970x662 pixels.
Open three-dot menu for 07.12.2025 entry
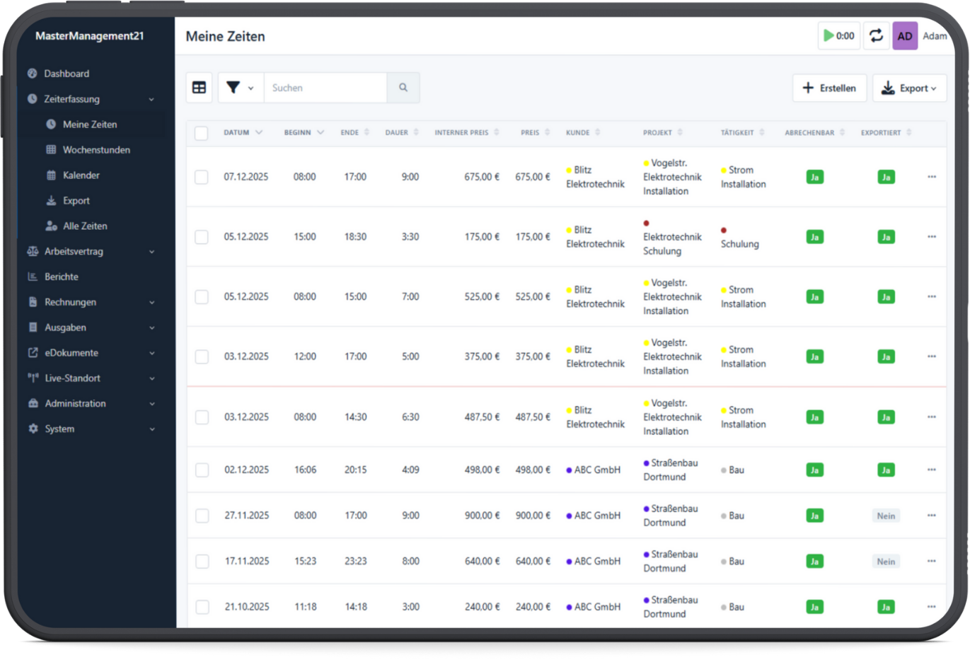(931, 177)
